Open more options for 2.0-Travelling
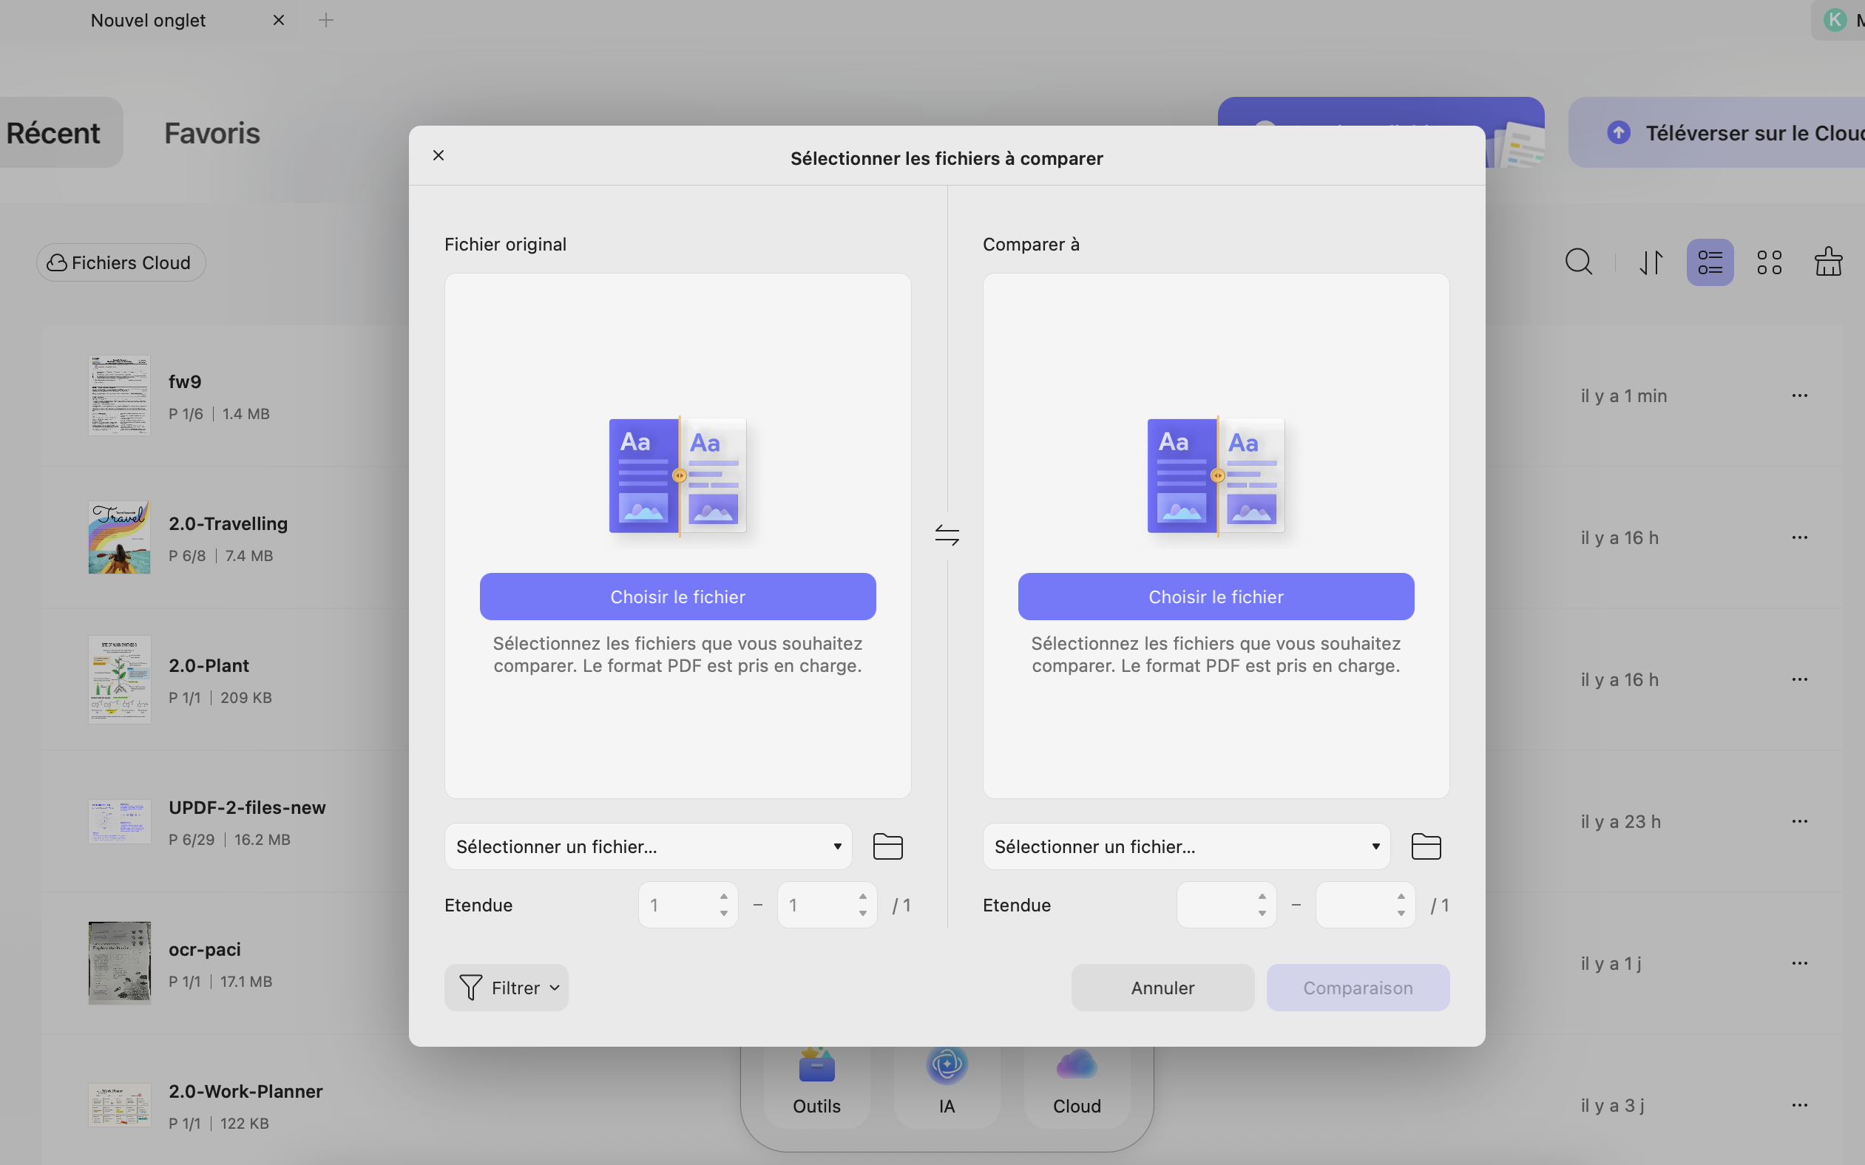The image size is (1865, 1165). click(1799, 537)
